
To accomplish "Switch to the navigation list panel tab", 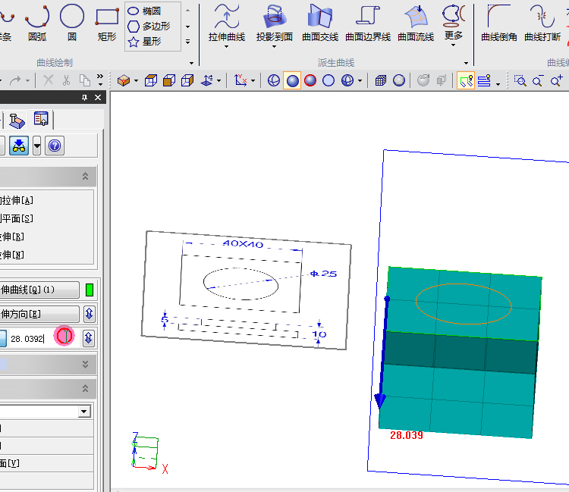I will [x=41, y=119].
